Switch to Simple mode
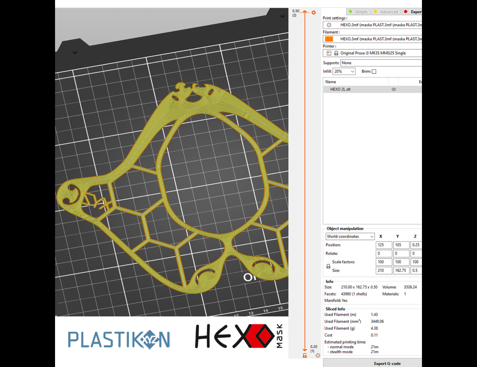This screenshot has height=367, width=477. tap(358, 11)
